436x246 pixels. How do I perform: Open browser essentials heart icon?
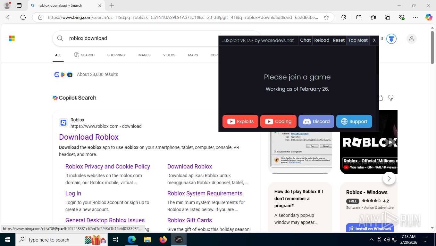tap(401, 17)
